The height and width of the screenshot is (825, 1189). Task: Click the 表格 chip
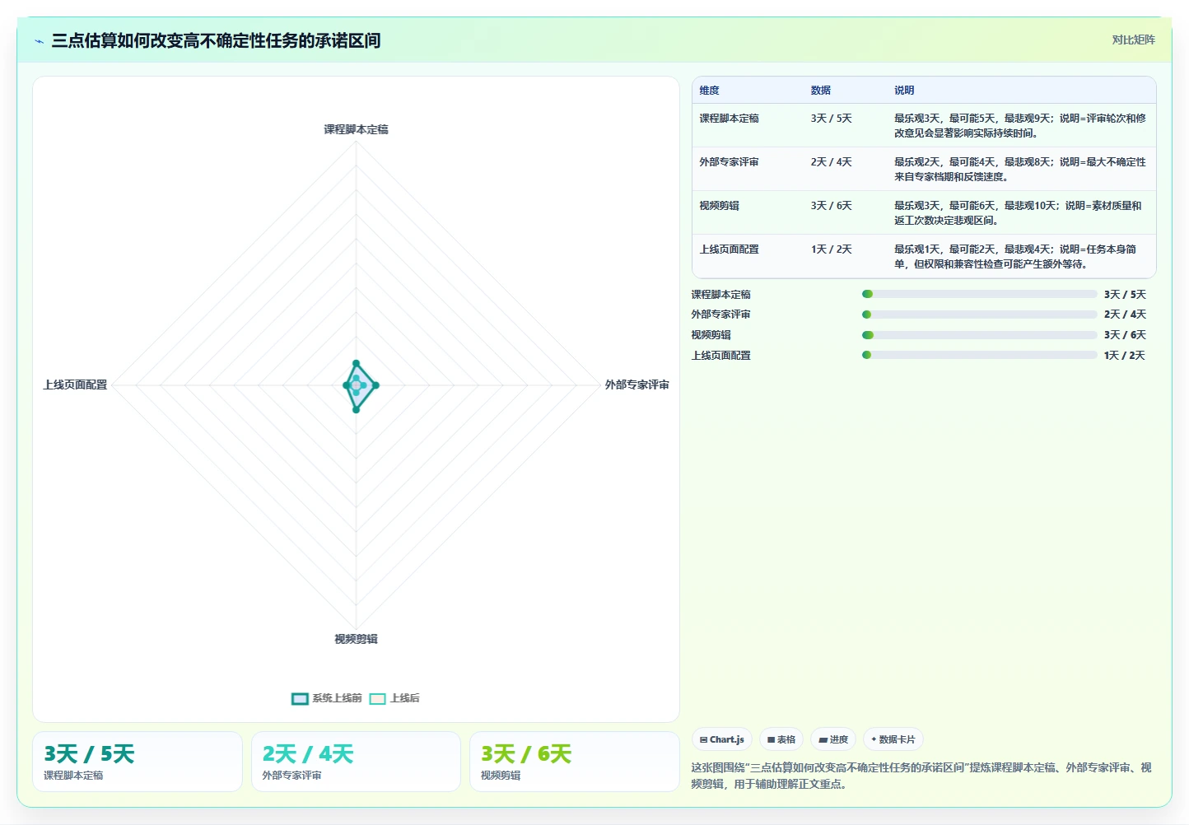[x=781, y=739]
